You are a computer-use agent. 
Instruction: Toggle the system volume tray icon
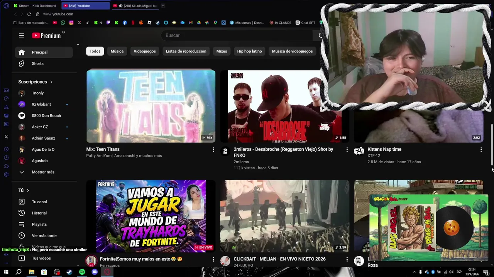[451, 272]
